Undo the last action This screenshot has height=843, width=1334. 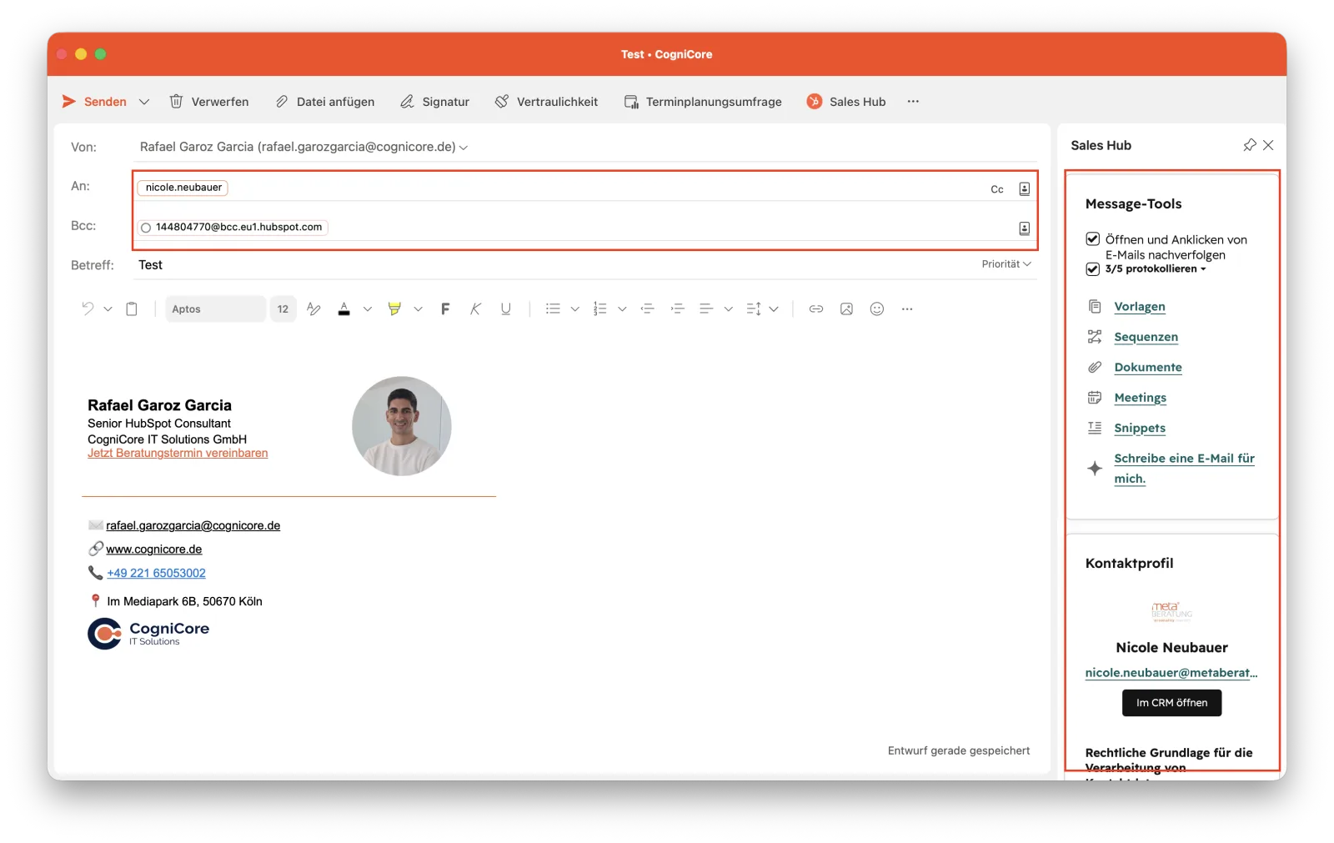(88, 309)
